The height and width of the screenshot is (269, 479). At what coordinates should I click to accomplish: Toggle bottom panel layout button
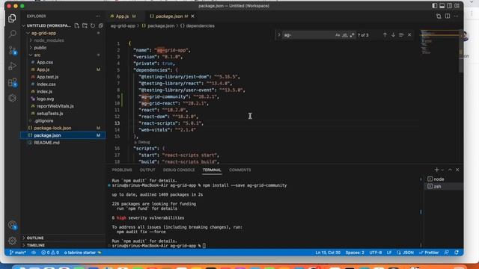click(x=442, y=6)
